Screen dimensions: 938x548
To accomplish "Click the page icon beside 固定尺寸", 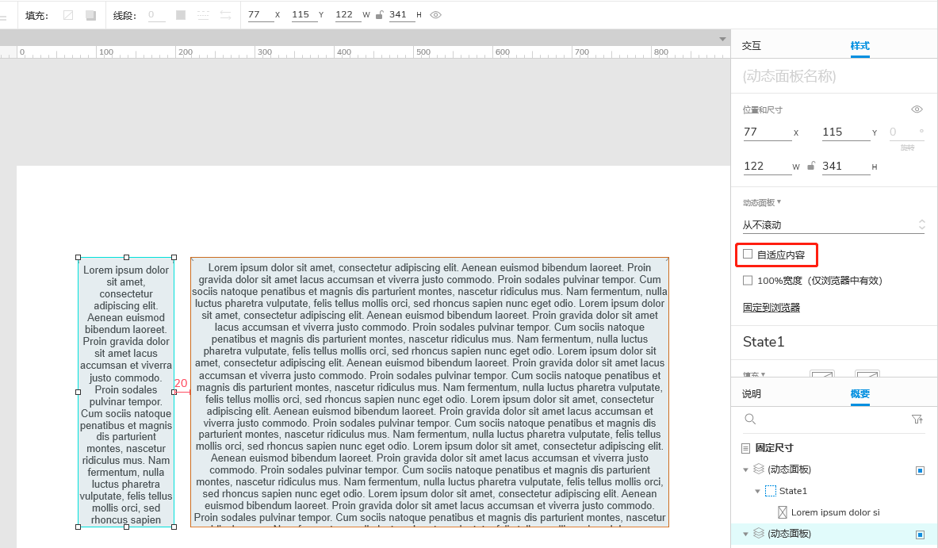I will coord(746,447).
